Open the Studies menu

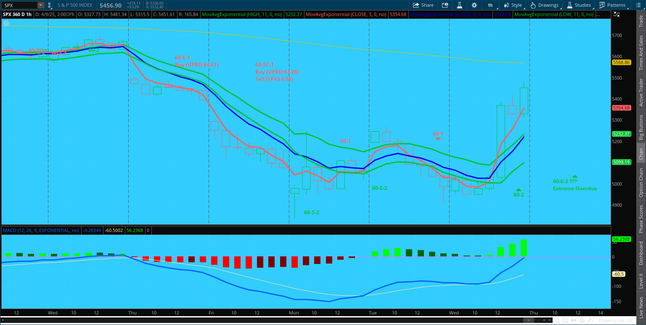579,5
